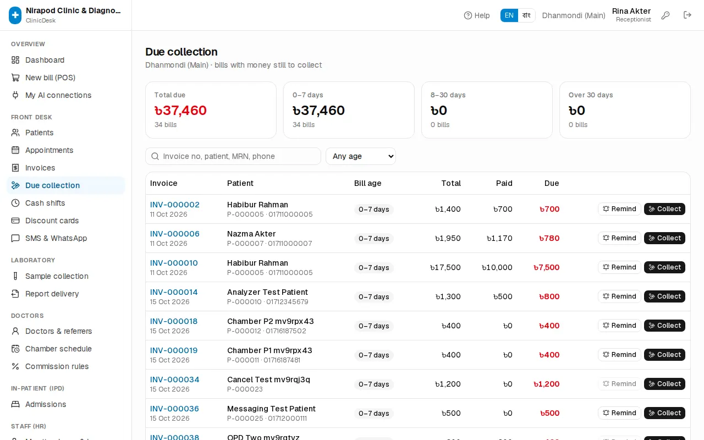Send reminder for INV-000006
704x440 pixels.
pos(619,238)
